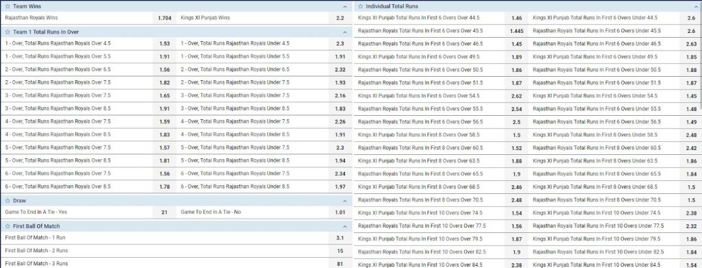This screenshot has width=702, height=268.
Task: Favorite the Team Wins market star
Action: click(8, 7)
